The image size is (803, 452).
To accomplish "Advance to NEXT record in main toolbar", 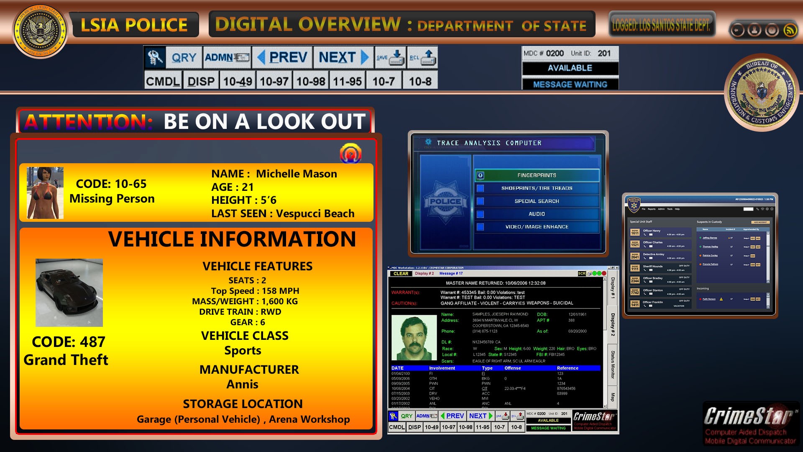I will (x=343, y=57).
